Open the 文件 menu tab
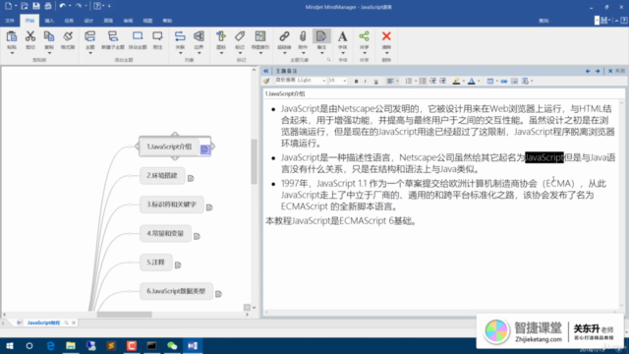Screen dimensions: 629x354 (10, 21)
